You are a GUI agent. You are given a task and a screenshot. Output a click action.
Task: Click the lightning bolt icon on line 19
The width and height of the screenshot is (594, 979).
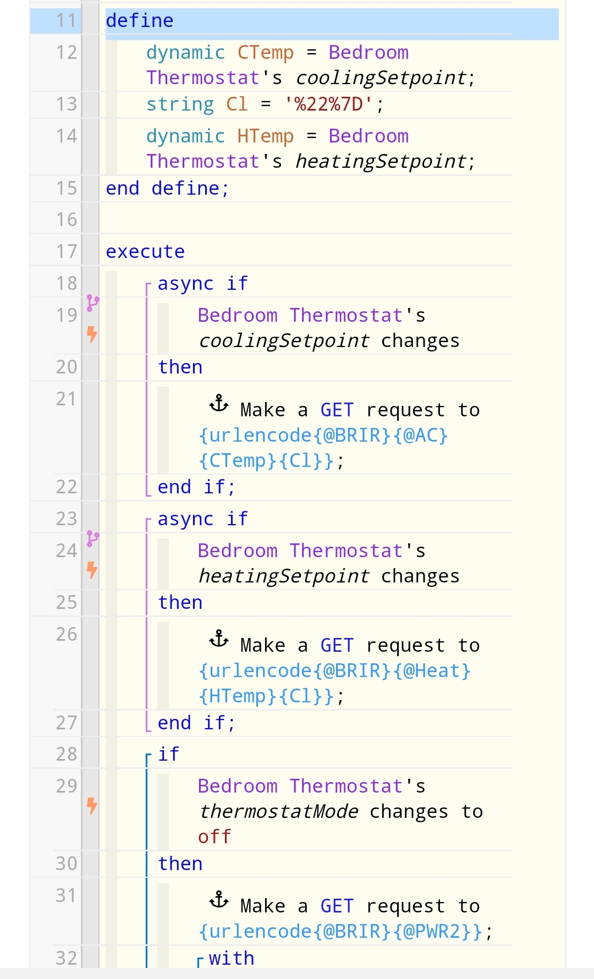(x=92, y=334)
